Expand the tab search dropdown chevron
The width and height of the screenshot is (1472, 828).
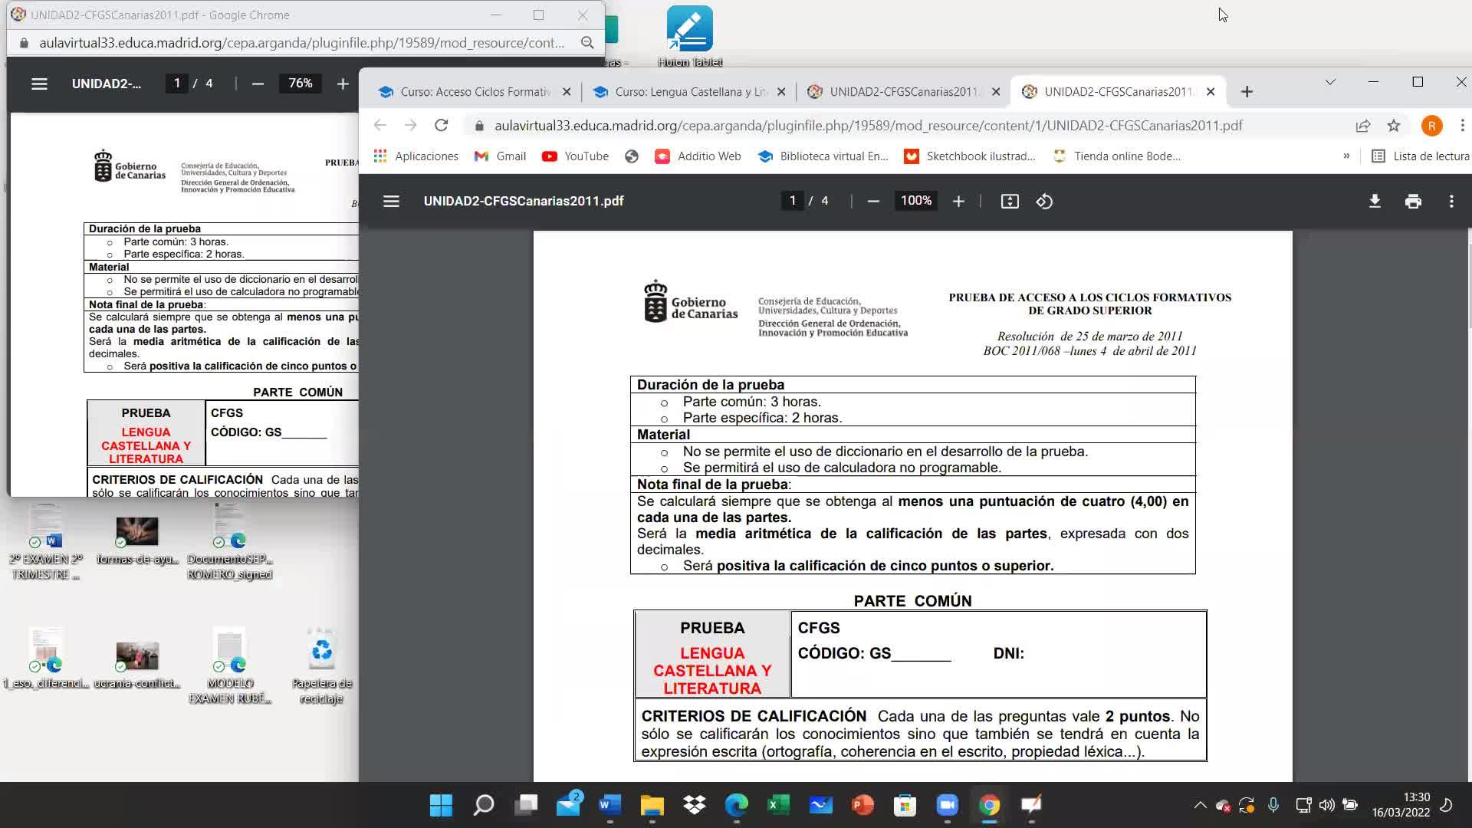click(x=1330, y=82)
